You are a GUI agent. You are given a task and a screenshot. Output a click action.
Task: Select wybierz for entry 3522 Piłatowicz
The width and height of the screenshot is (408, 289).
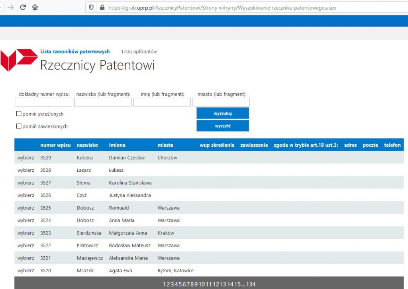tap(26, 245)
